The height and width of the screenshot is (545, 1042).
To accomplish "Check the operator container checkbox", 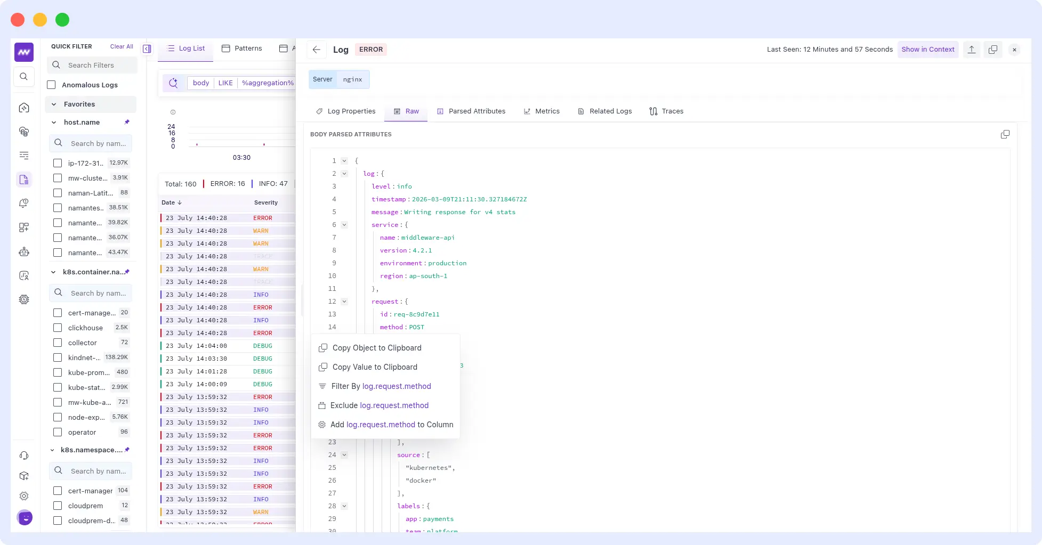I will (58, 432).
